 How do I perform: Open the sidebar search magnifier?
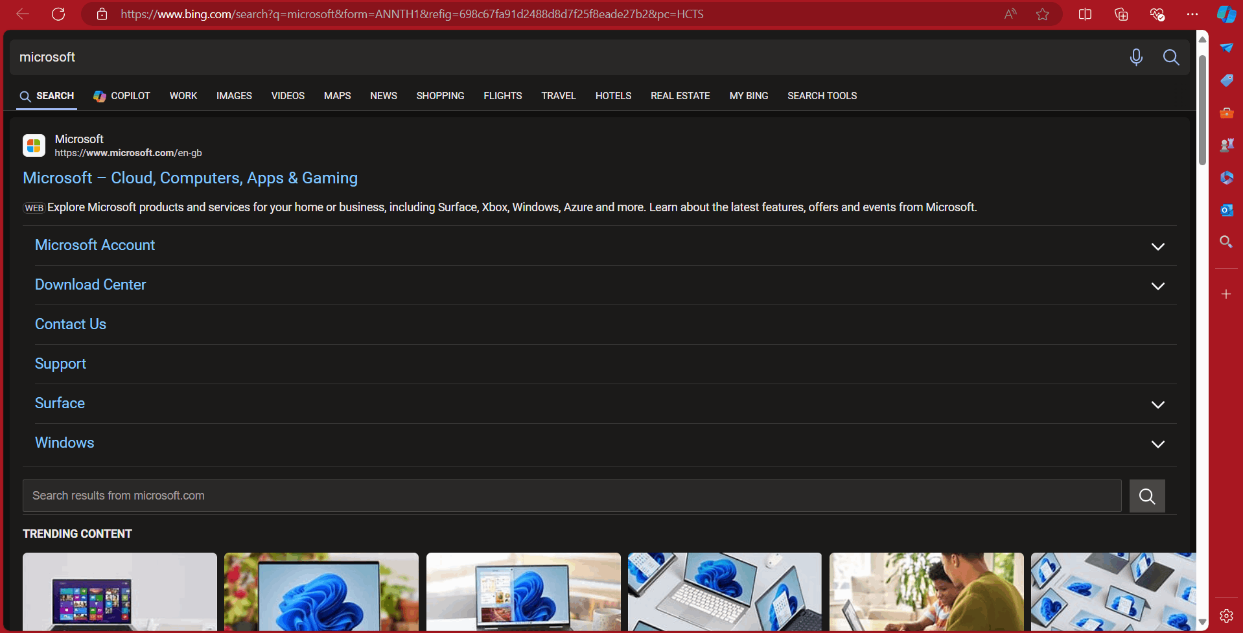tap(1226, 242)
